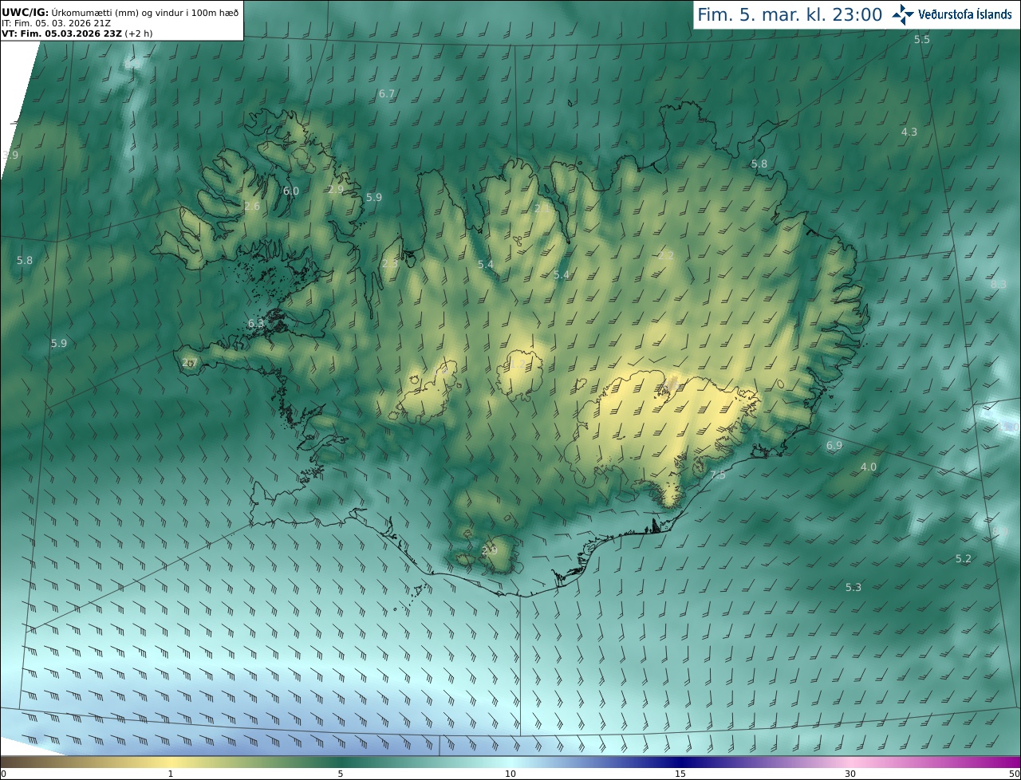The image size is (1021, 780).
Task: Click the 'IT: Fim. 05. 03. 2026 21Z' line
Action: click(56, 23)
